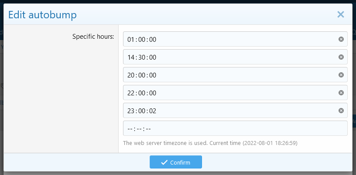This screenshot has width=356, height=175.
Task: Select the seconds segment of 14:30:00 field
Action: (153, 57)
